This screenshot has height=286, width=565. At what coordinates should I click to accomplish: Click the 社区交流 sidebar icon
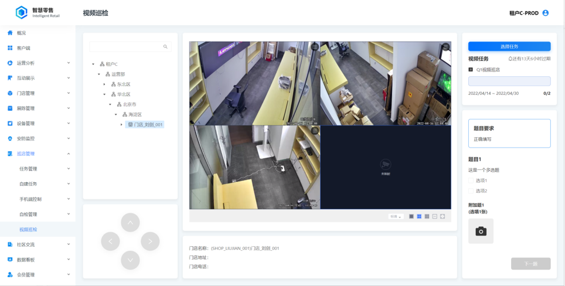(x=10, y=244)
